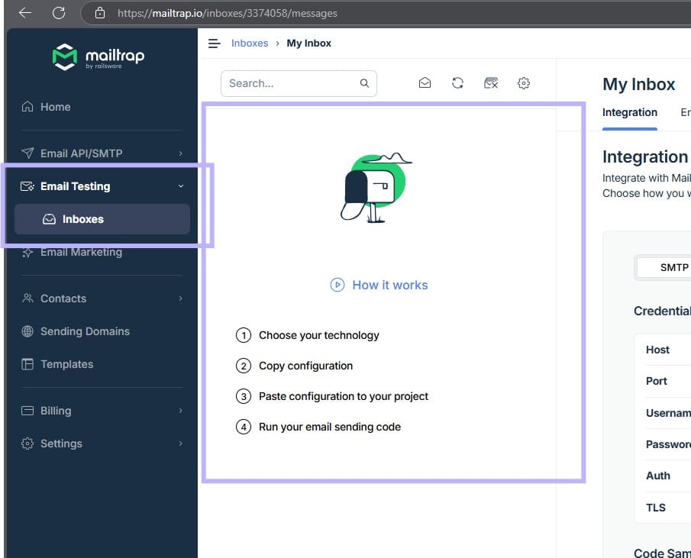This screenshot has width=691, height=558.
Task: Click the browser back arrow
Action: [x=25, y=13]
